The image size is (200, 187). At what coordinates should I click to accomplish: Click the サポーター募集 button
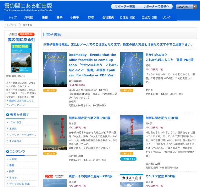click(125, 7)
